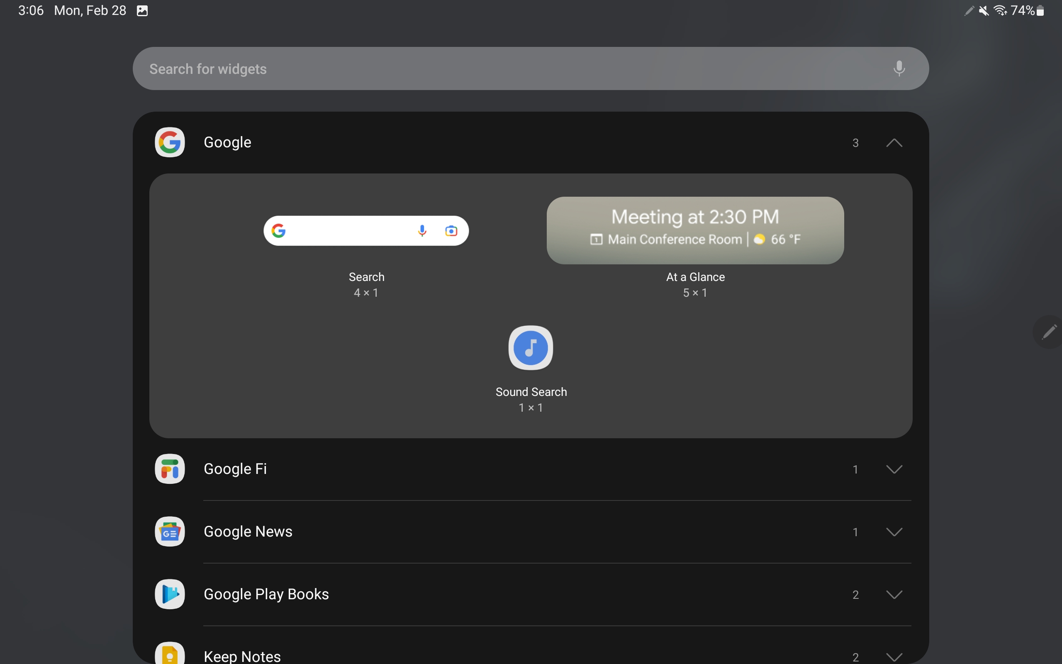Tap the Google Play Books row label

266,594
